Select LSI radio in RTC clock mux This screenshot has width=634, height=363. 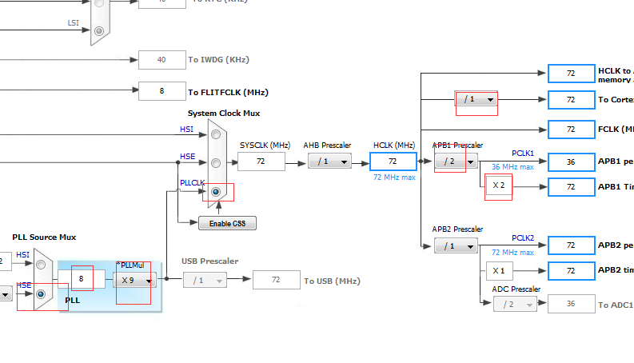[99, 30]
